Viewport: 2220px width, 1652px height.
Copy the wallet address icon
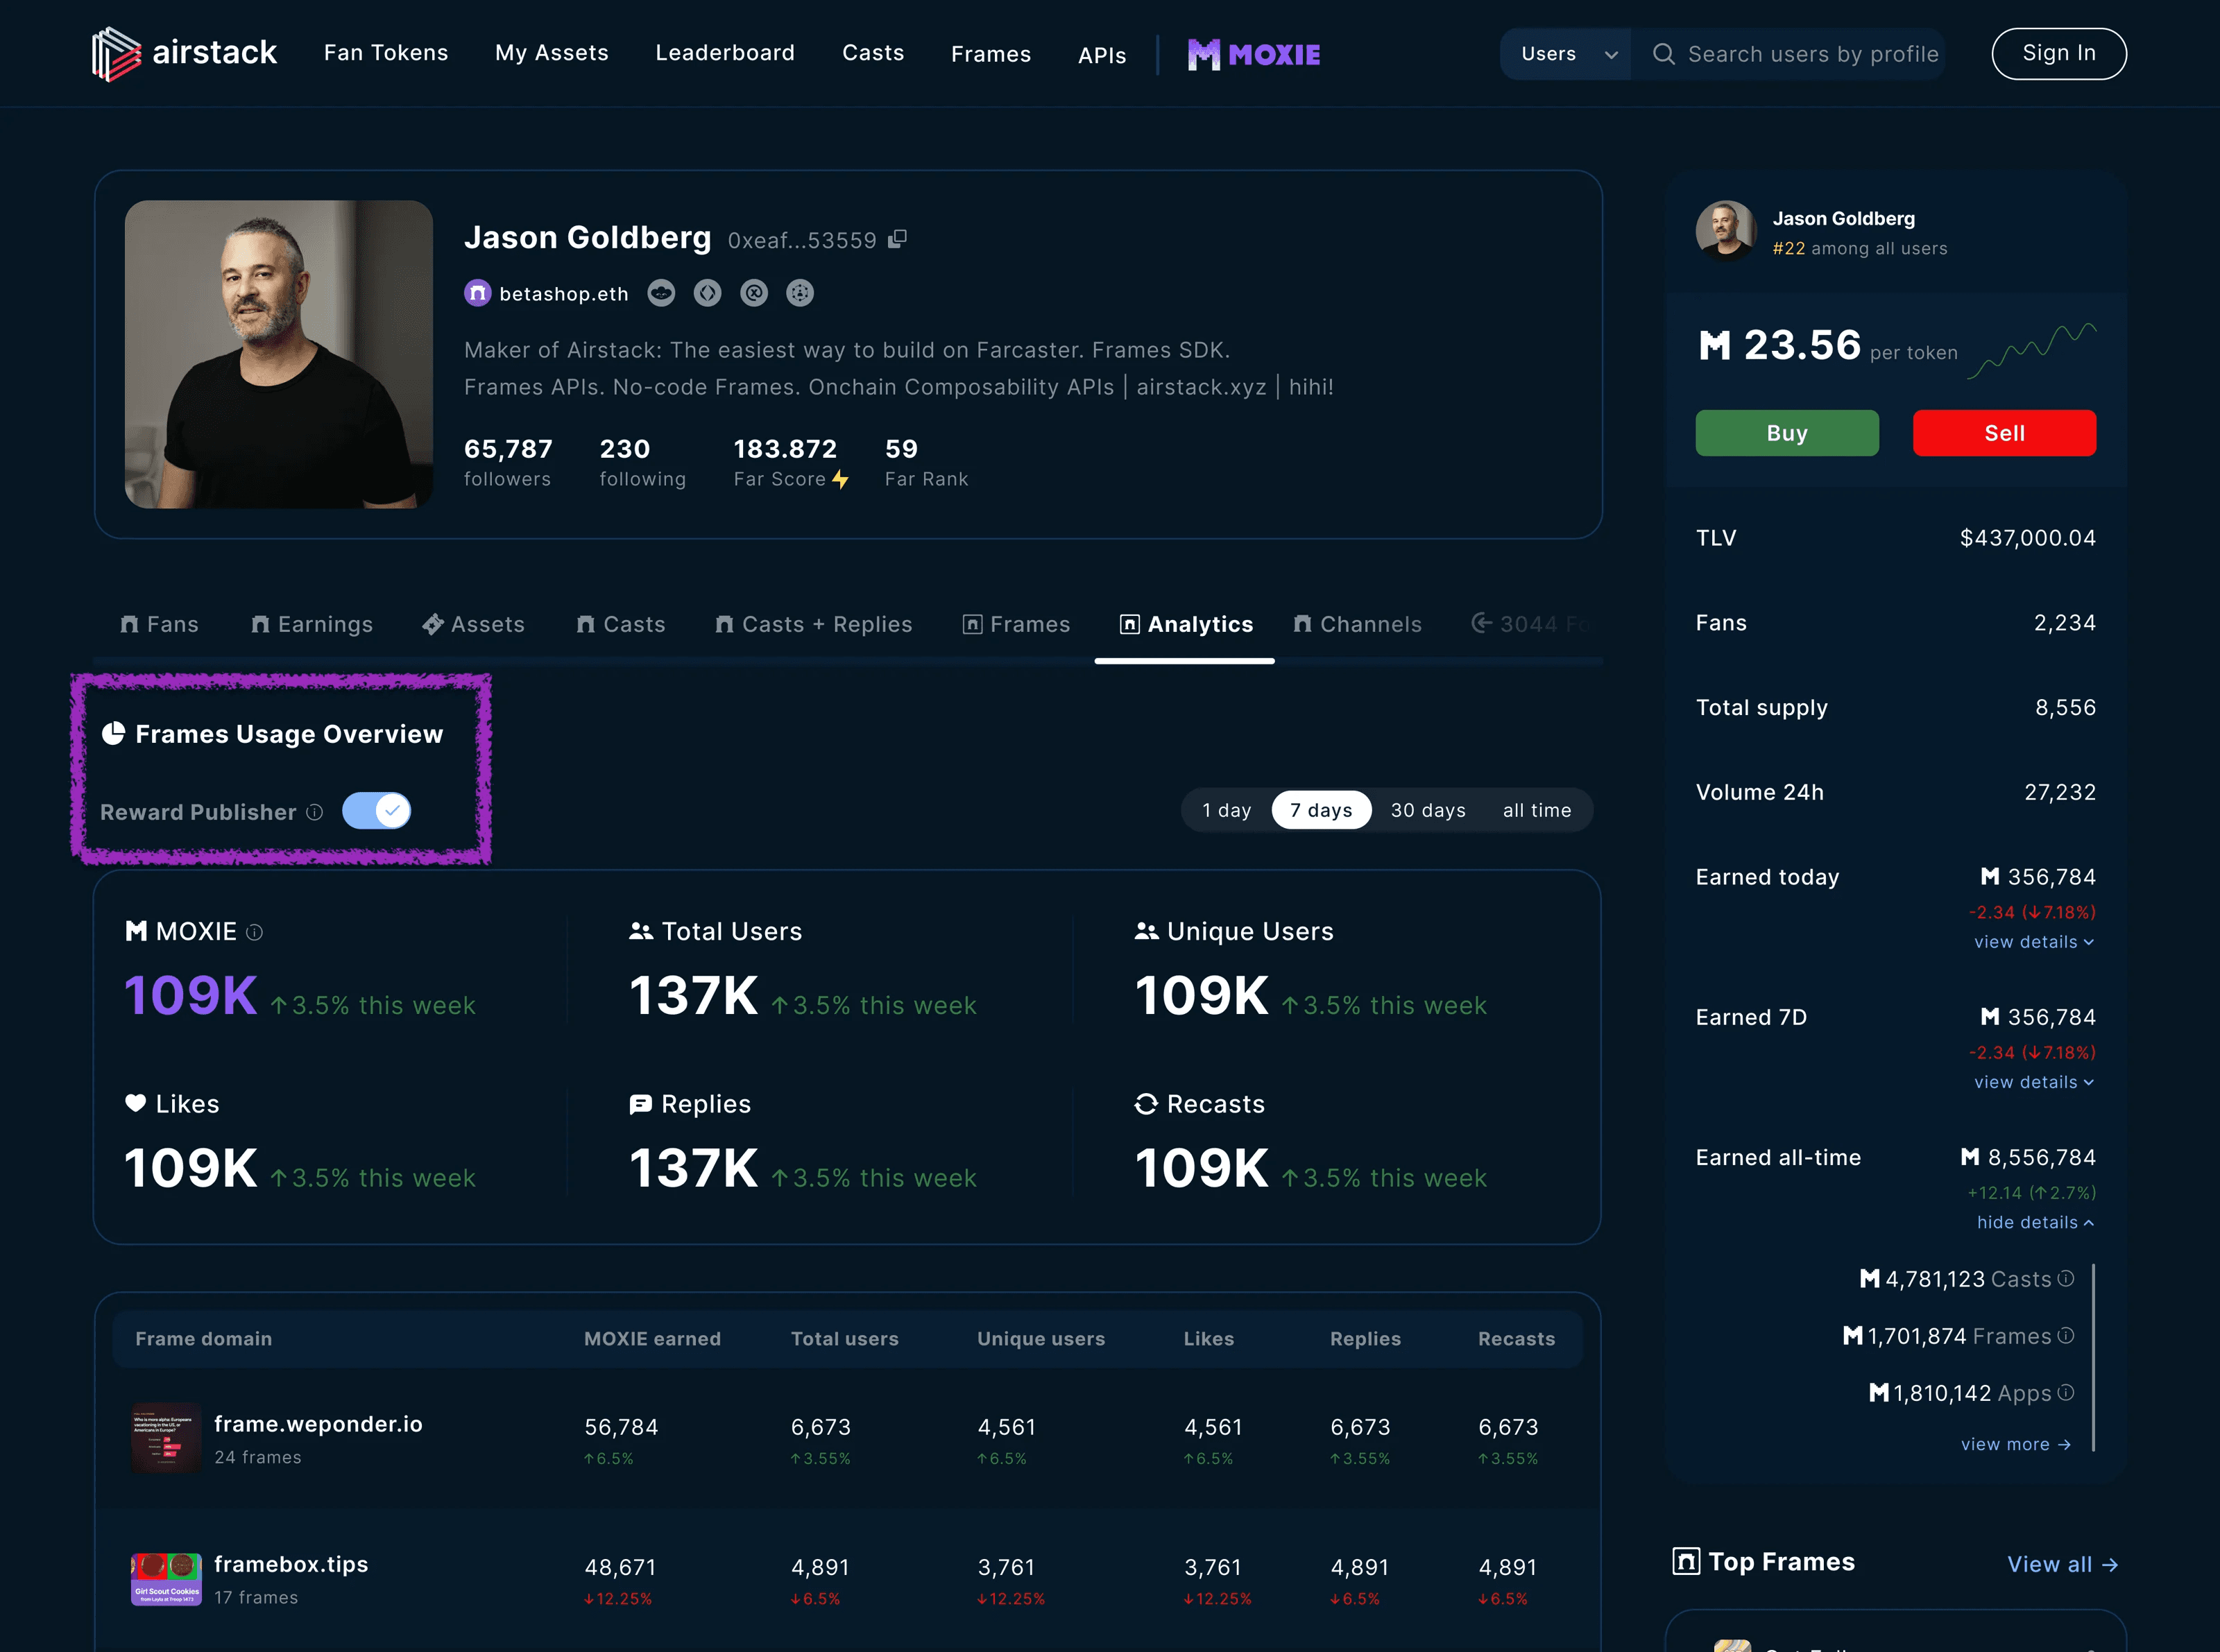pos(898,239)
